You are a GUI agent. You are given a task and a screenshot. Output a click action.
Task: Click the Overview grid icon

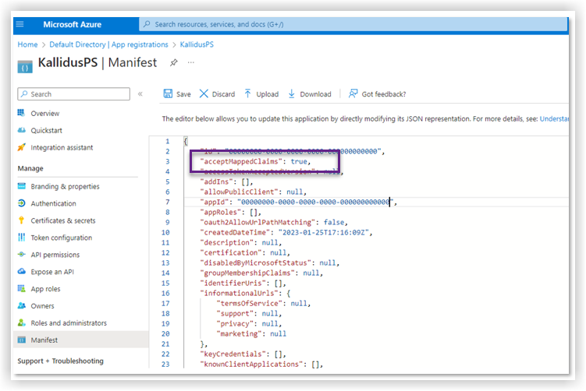click(x=21, y=113)
